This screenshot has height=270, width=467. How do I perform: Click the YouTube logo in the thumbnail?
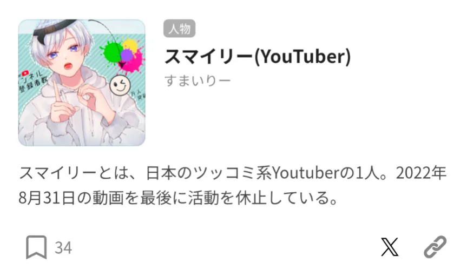(x=25, y=73)
